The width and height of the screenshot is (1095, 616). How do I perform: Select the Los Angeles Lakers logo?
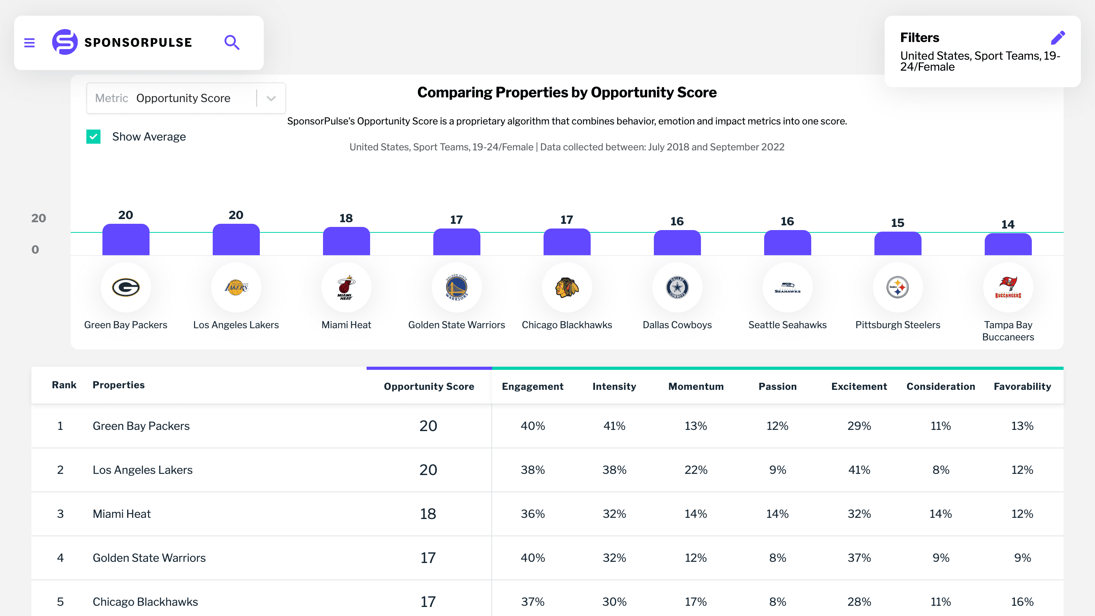click(236, 287)
